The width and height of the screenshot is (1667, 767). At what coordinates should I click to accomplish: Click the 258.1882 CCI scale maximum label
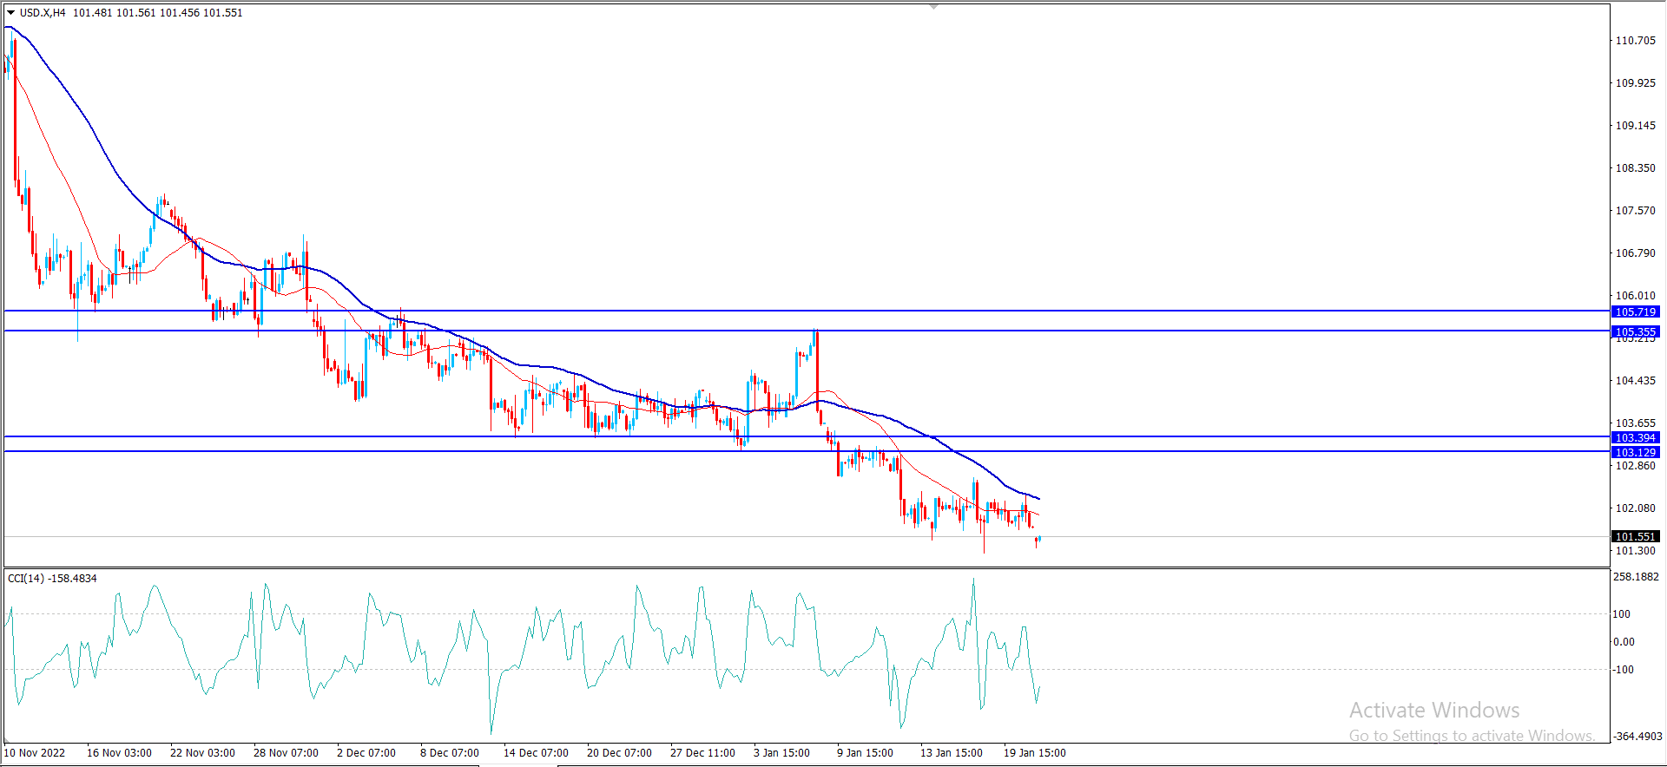(x=1636, y=576)
